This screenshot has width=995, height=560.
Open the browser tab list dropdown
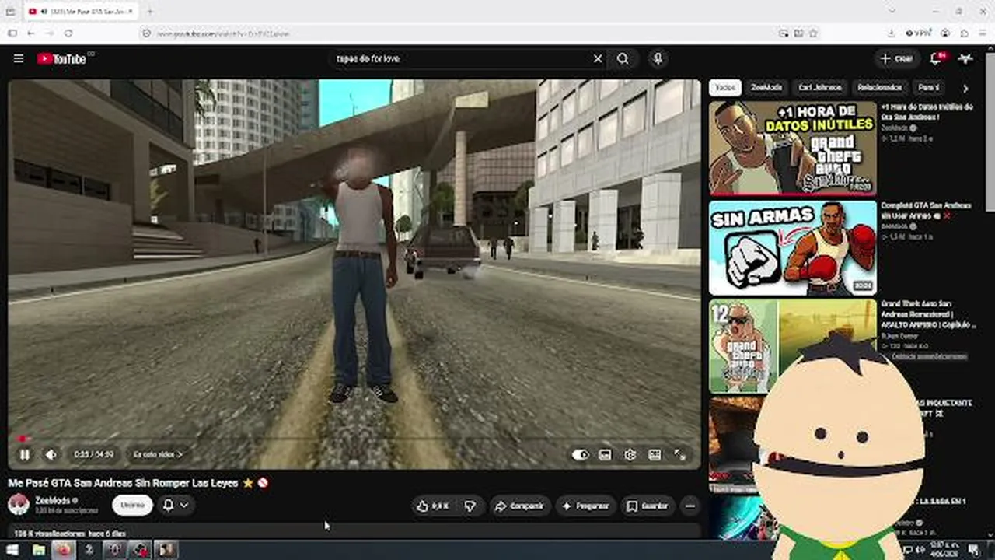coord(892,11)
